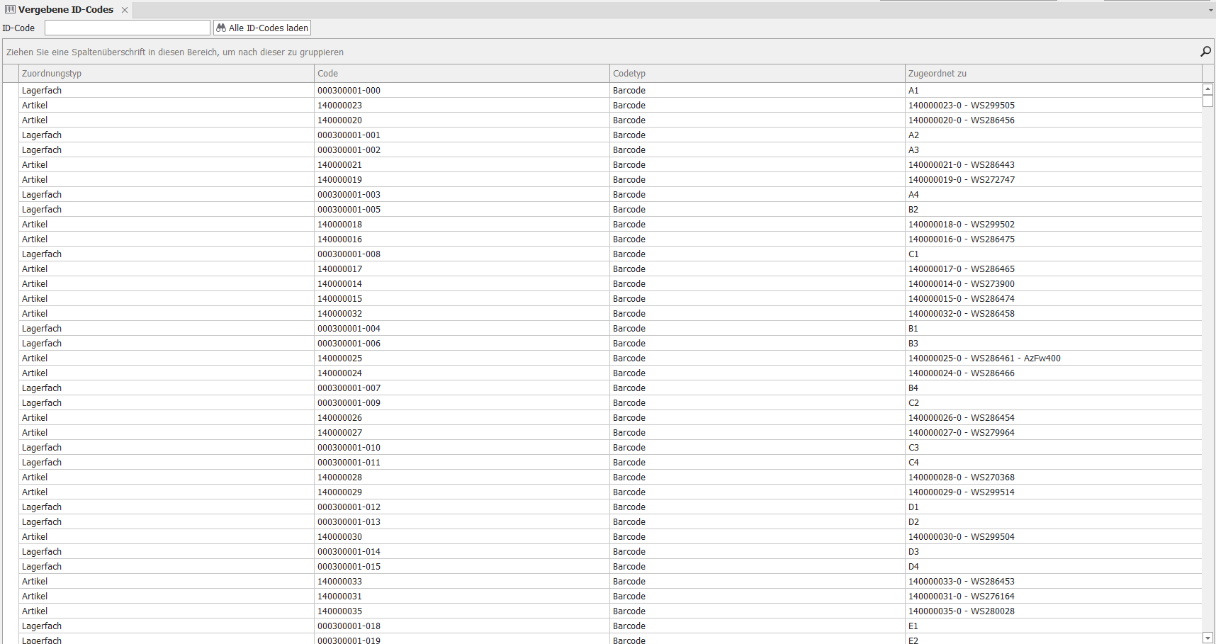Click the Lagerfach cell assigned to C1

point(42,254)
